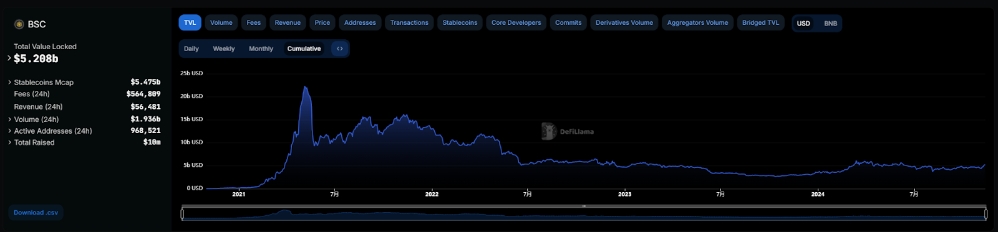Click the 15b USD y-axis label

pyautogui.click(x=191, y=119)
